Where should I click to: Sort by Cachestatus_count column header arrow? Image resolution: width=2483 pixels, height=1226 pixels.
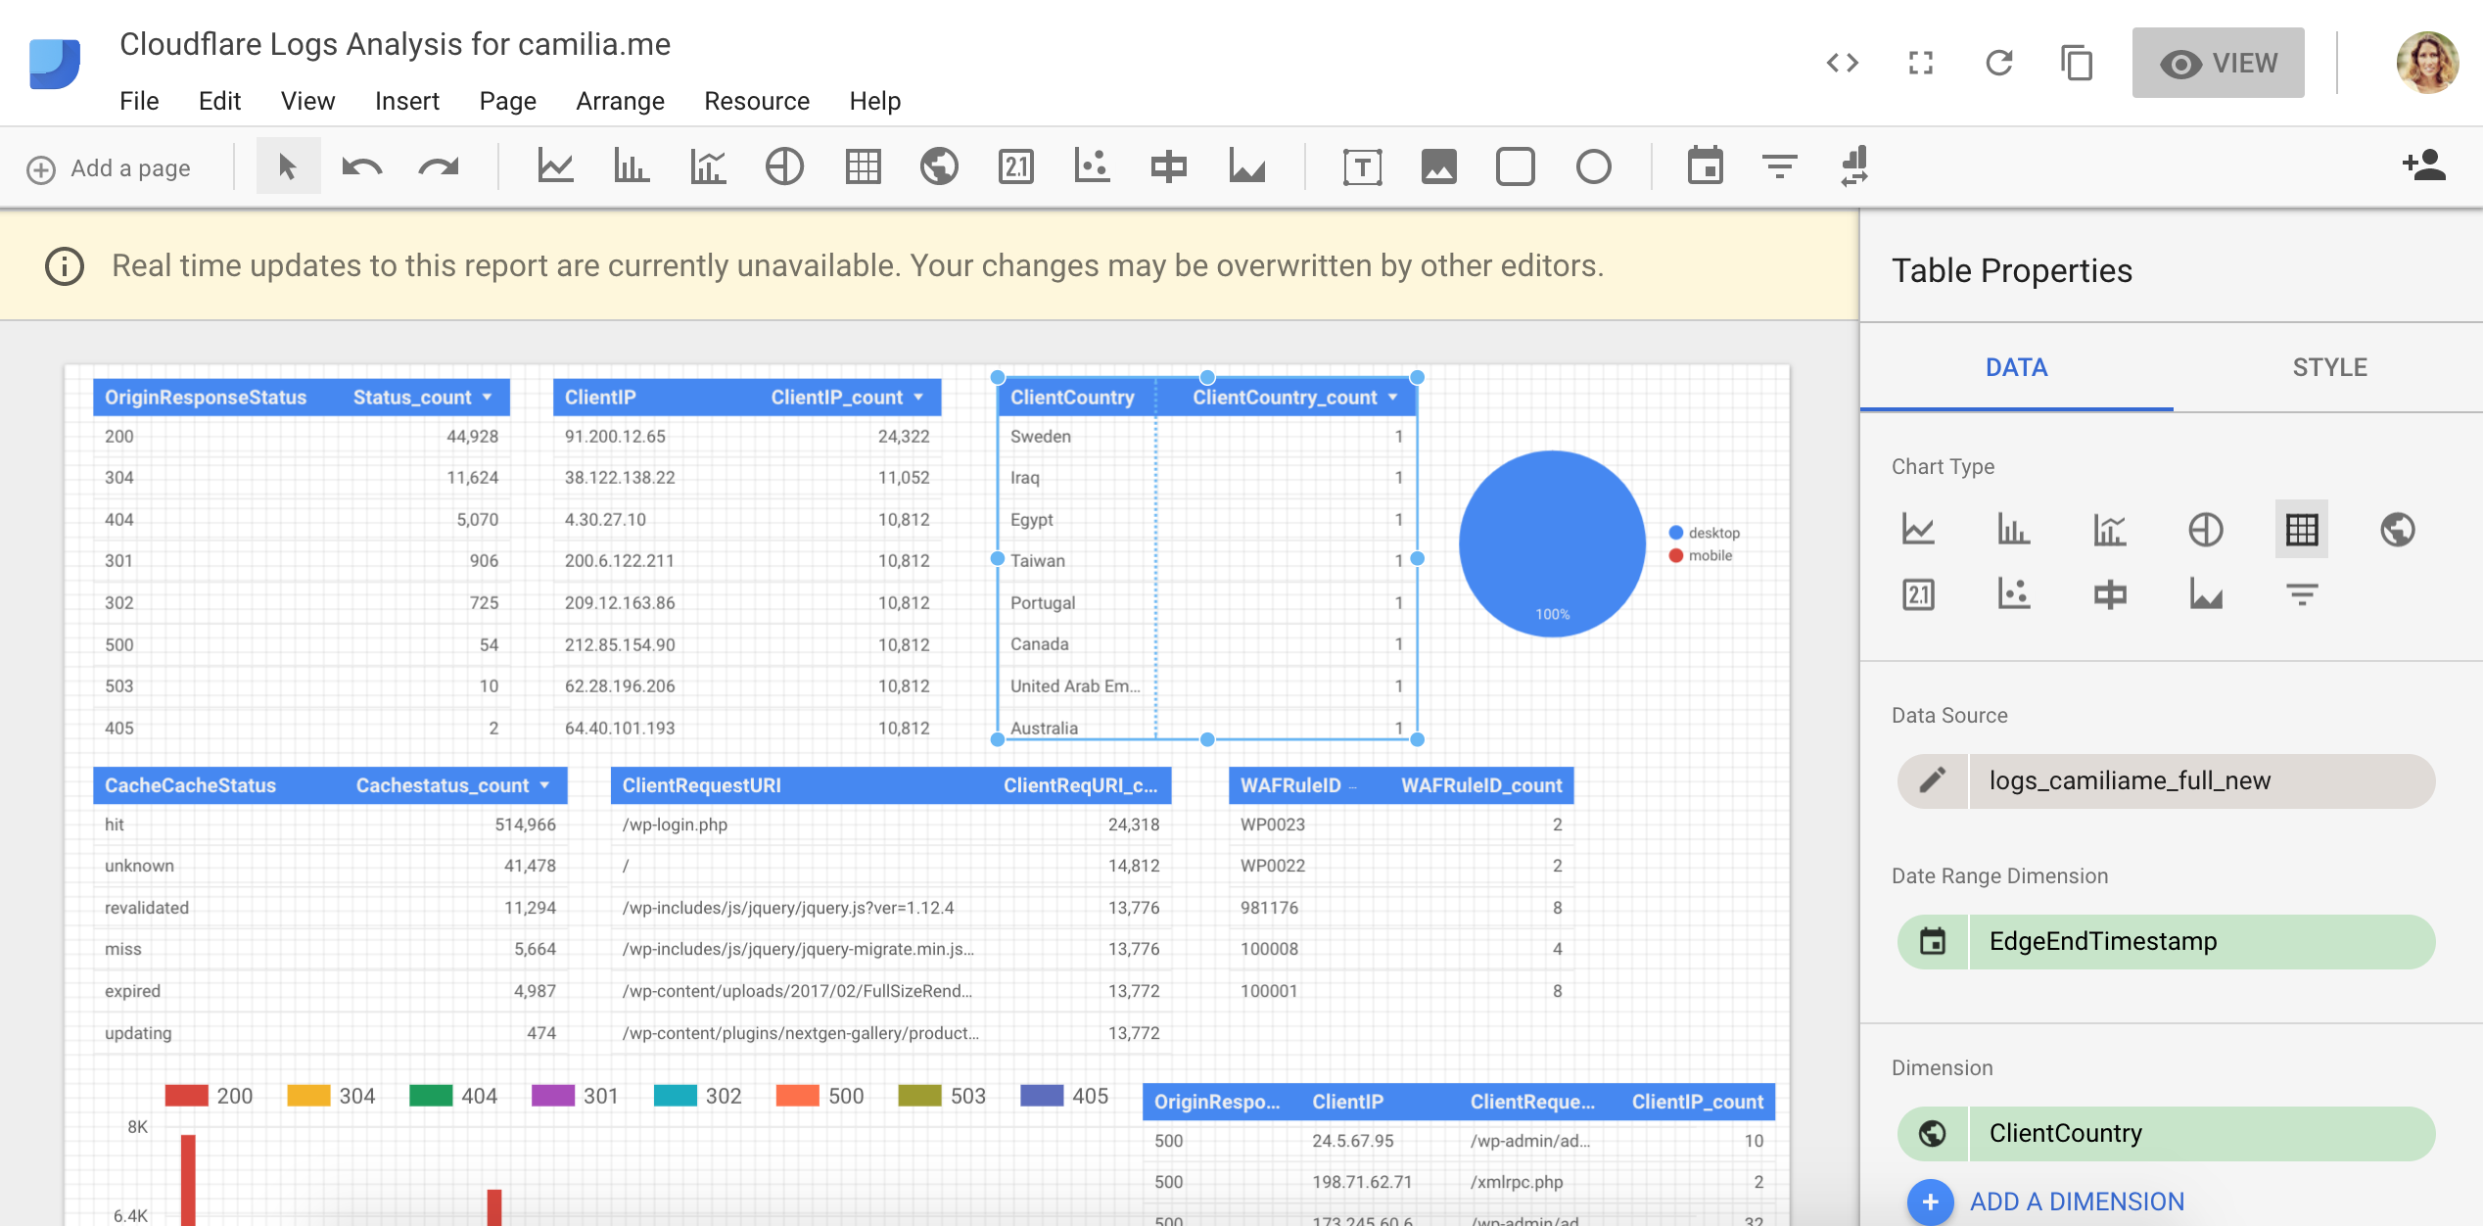click(544, 785)
